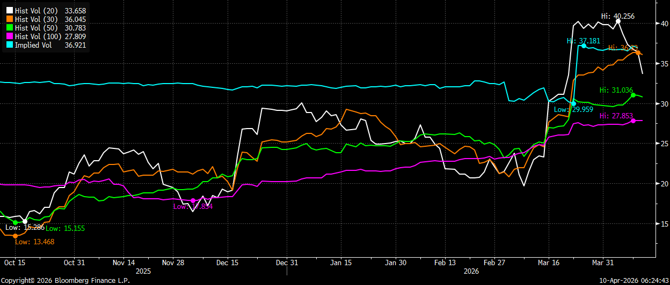The width and height of the screenshot is (670, 285).
Task: Click the Low: 15.286 annotation
Action: click(25, 227)
